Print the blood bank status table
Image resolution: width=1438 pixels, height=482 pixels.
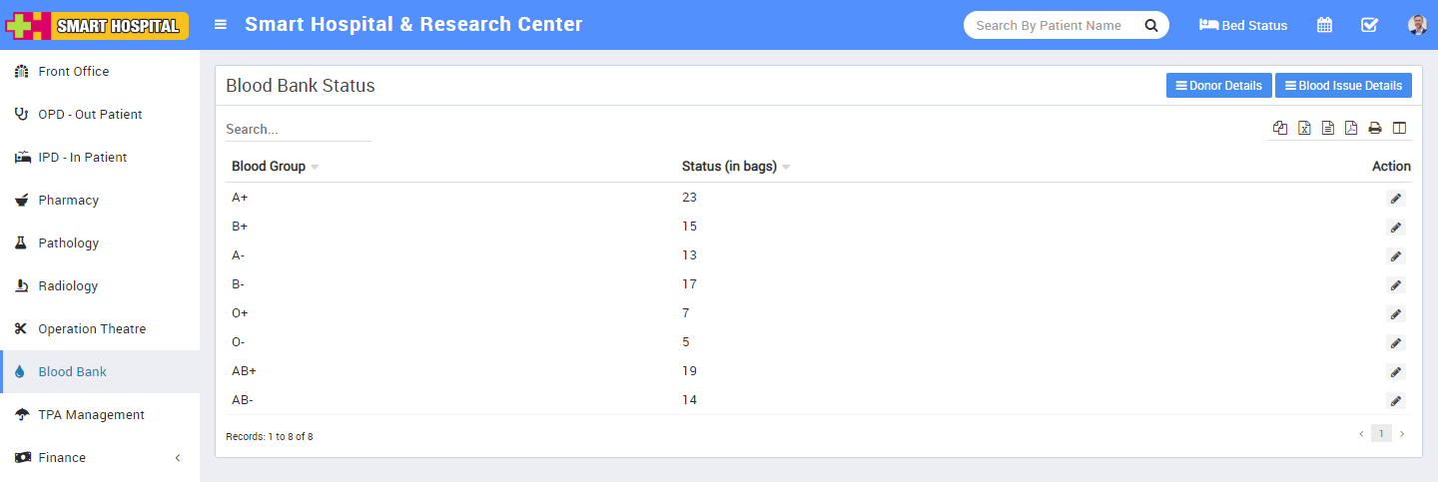tap(1375, 128)
